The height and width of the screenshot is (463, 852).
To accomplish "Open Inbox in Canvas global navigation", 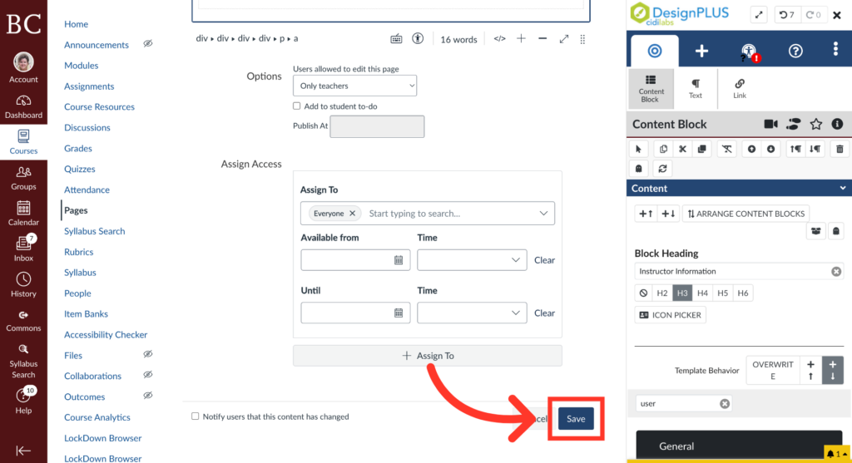I will coord(23,248).
